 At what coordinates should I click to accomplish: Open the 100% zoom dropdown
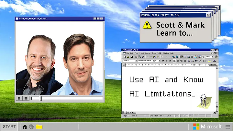[x=213, y=57]
